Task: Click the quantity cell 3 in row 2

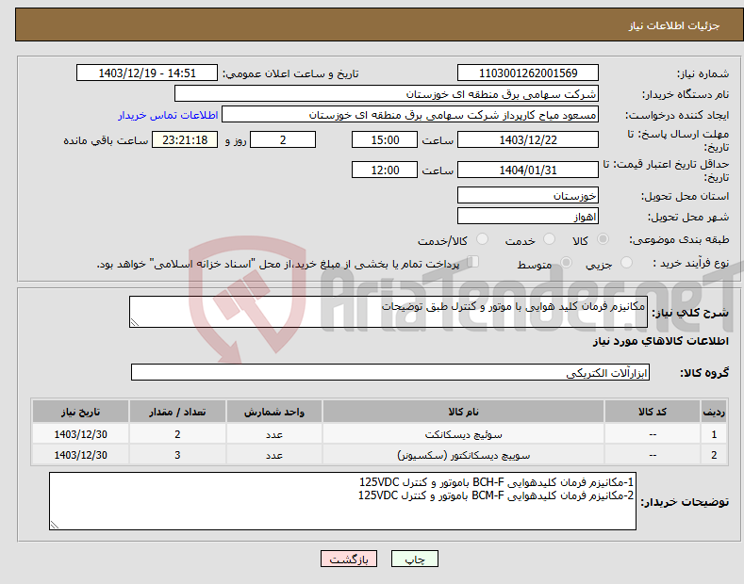Action: (177, 455)
